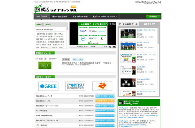Open the トップページ nav tab
Screen dimensions: 195x128
click(x=42, y=16)
